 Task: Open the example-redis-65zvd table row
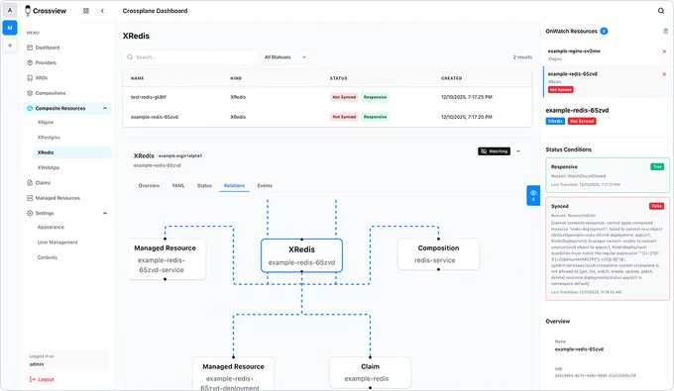click(327, 117)
